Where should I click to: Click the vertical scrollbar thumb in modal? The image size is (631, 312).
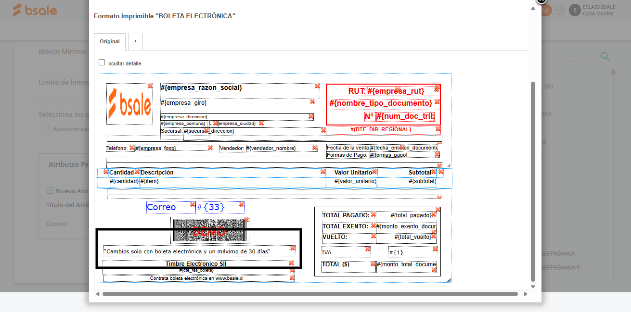point(533,182)
